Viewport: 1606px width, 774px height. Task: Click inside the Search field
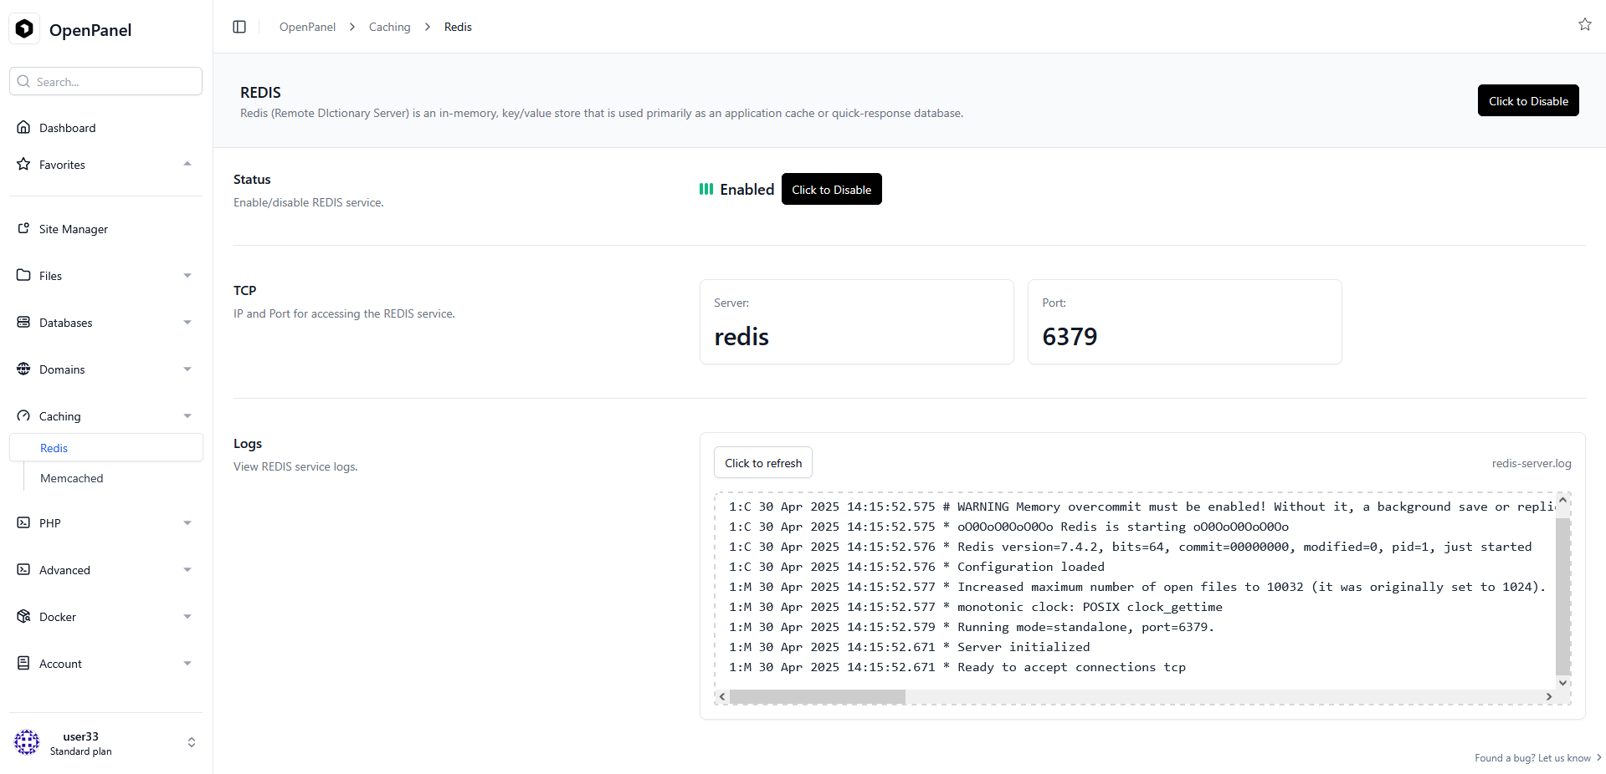pos(105,81)
